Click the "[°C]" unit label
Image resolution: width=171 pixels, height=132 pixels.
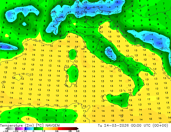click(x=40, y=126)
